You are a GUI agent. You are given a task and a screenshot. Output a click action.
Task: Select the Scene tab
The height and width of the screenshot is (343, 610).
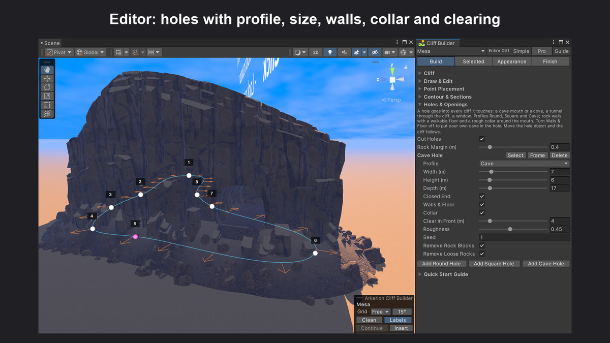click(49, 43)
